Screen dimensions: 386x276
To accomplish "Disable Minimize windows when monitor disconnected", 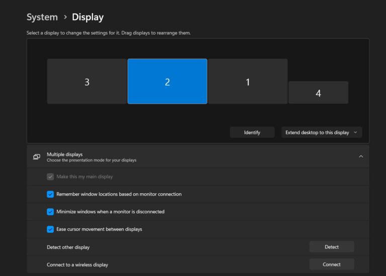I will click(x=50, y=212).
